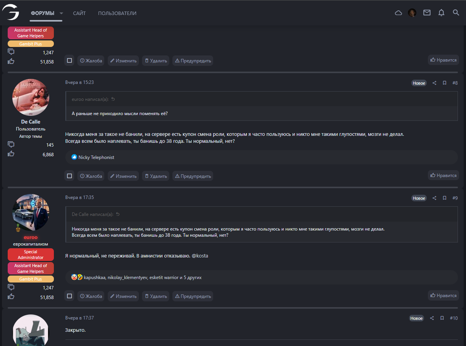Select post #8 with its checkbox

point(70,176)
